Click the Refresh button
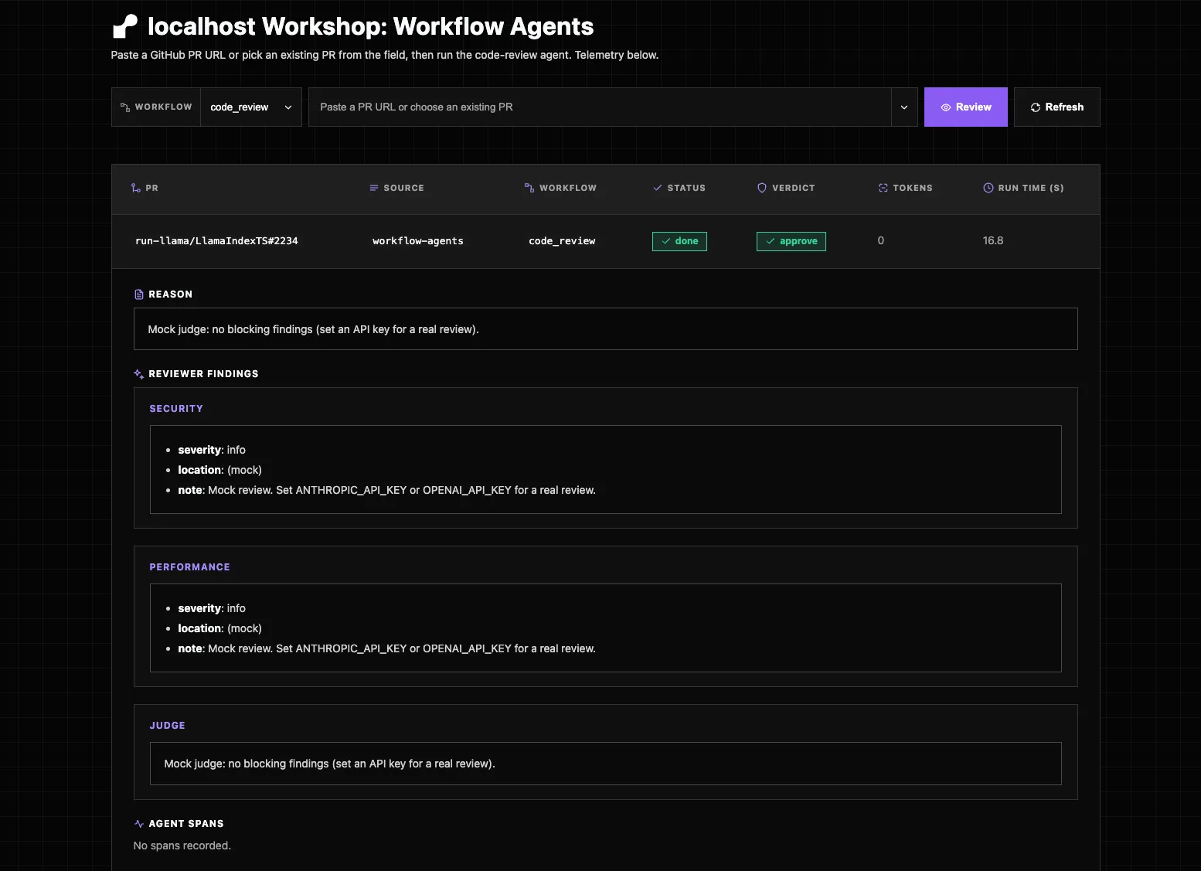 click(1056, 107)
